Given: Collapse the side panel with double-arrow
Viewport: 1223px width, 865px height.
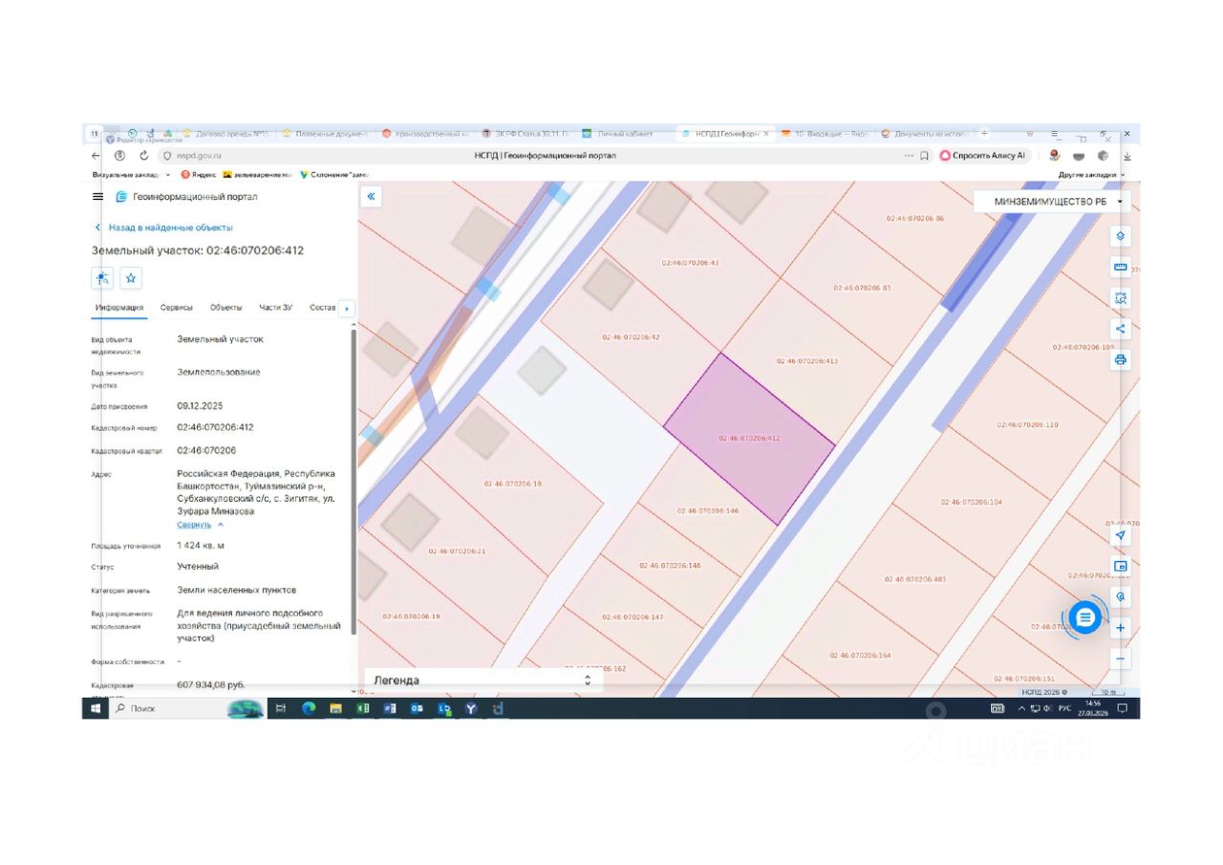Looking at the screenshot, I should click(x=372, y=197).
